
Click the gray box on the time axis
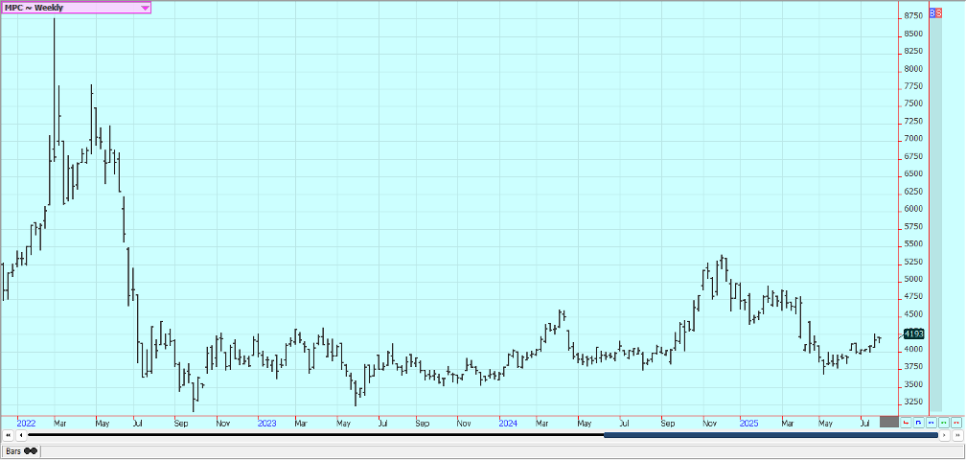pos(888,422)
